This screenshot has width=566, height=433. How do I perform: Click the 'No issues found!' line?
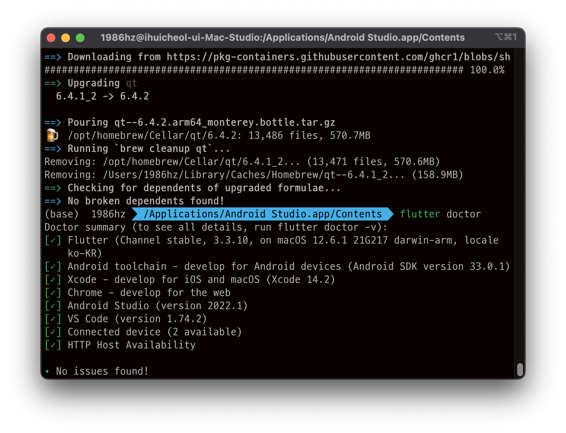(97, 372)
